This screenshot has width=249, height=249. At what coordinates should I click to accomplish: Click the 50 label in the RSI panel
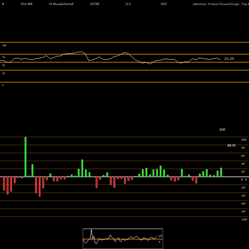[3, 65]
